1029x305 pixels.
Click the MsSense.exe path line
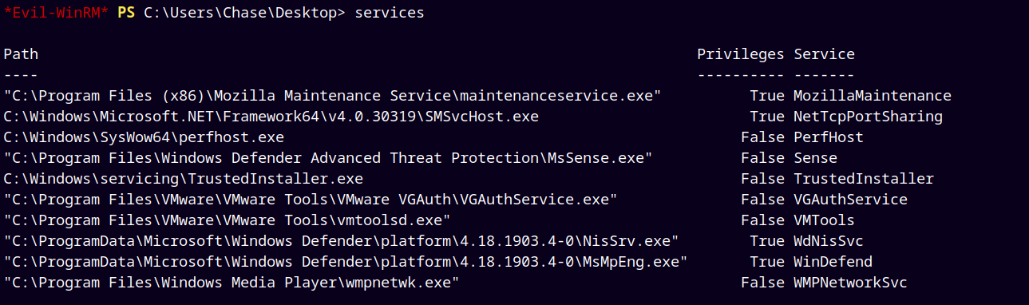pyautogui.click(x=328, y=158)
